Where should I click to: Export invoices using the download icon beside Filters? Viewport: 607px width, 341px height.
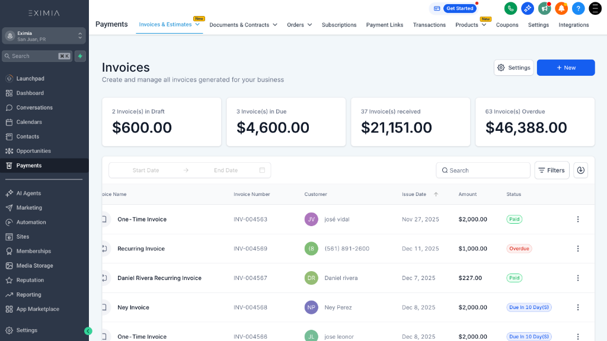[x=580, y=170]
